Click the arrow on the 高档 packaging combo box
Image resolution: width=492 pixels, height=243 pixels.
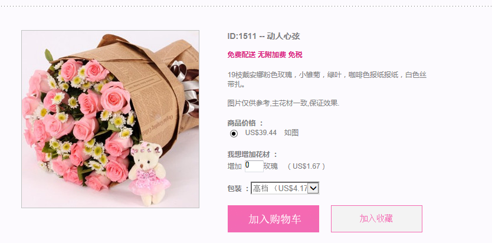[x=313, y=188]
